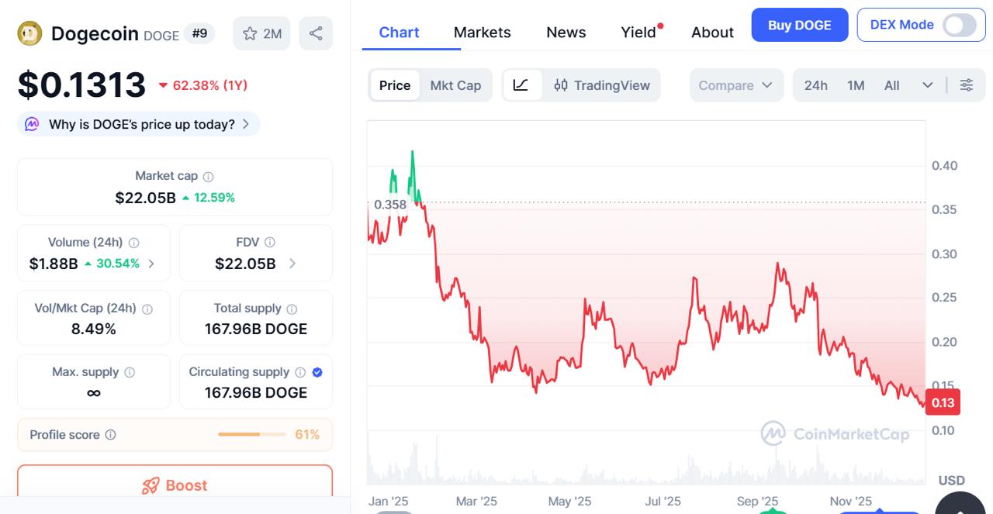Viewport: 993px width, 514px height.
Task: Expand the Volume (24h) details arrow
Action: (151, 264)
